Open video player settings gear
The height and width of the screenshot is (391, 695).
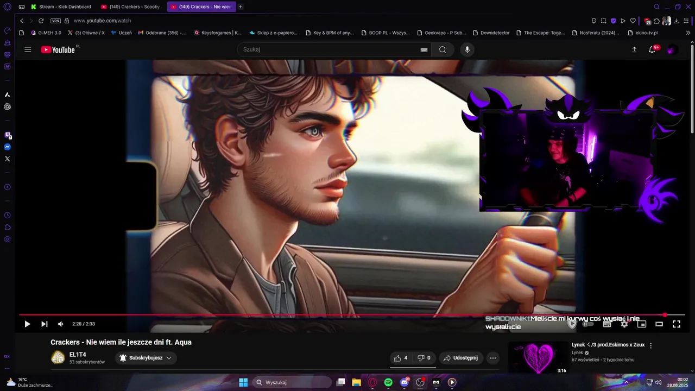click(624, 324)
